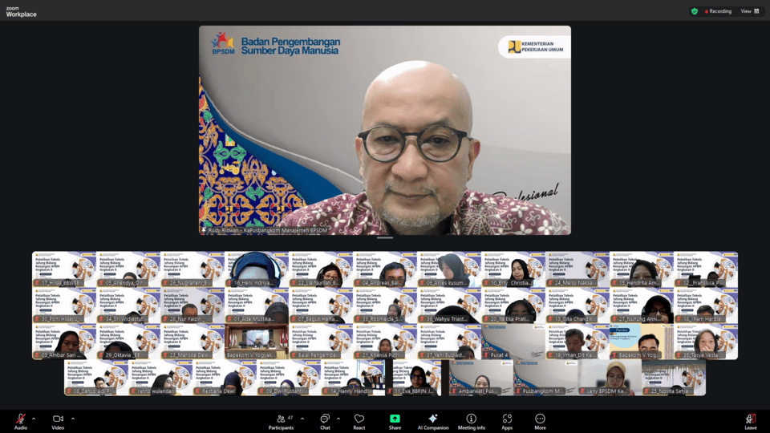Unmute microphone with the Audio button
The image size is (770, 433).
click(21, 420)
